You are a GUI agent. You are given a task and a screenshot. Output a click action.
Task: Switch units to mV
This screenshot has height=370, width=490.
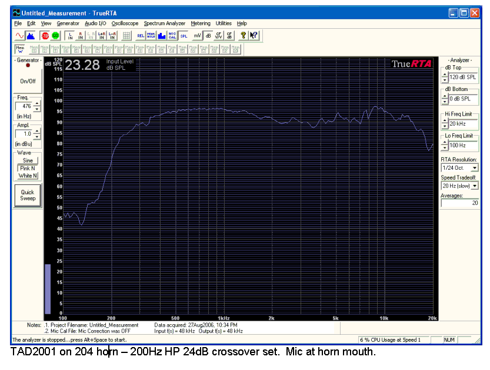(197, 36)
